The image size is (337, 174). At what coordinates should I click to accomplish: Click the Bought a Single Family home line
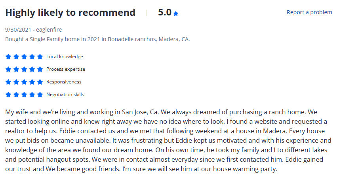pos(97,39)
